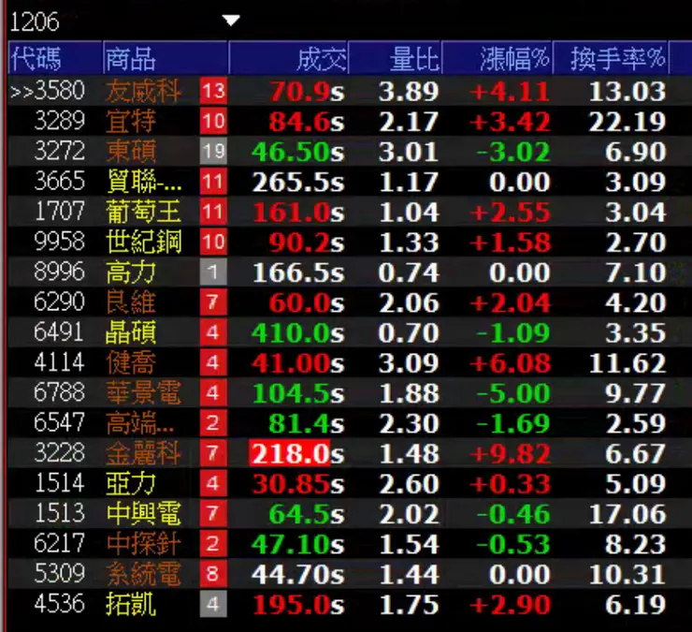Select stock name 貿聯-…

pos(144,182)
